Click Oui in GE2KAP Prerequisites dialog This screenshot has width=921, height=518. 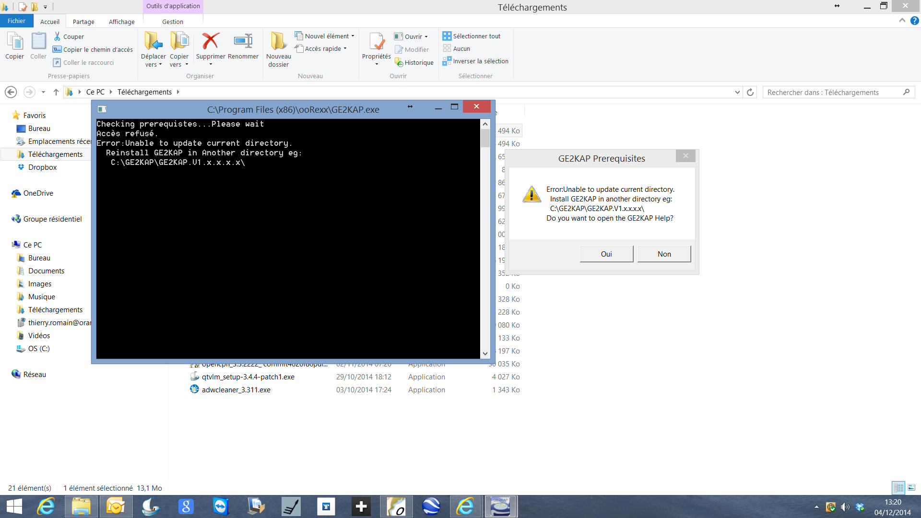tap(606, 254)
